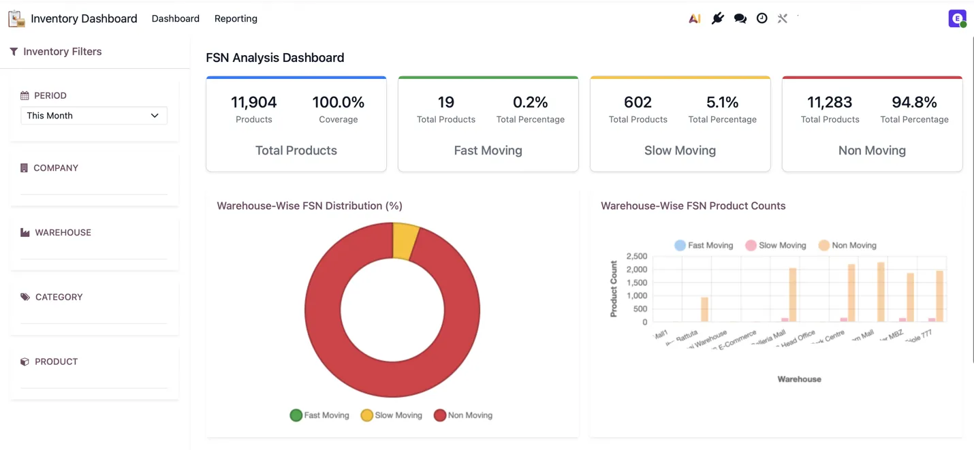Switch to the Reporting menu
The width and height of the screenshot is (974, 450).
[236, 19]
